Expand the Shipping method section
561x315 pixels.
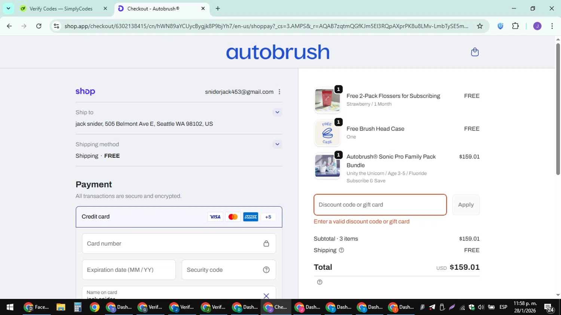click(x=277, y=144)
